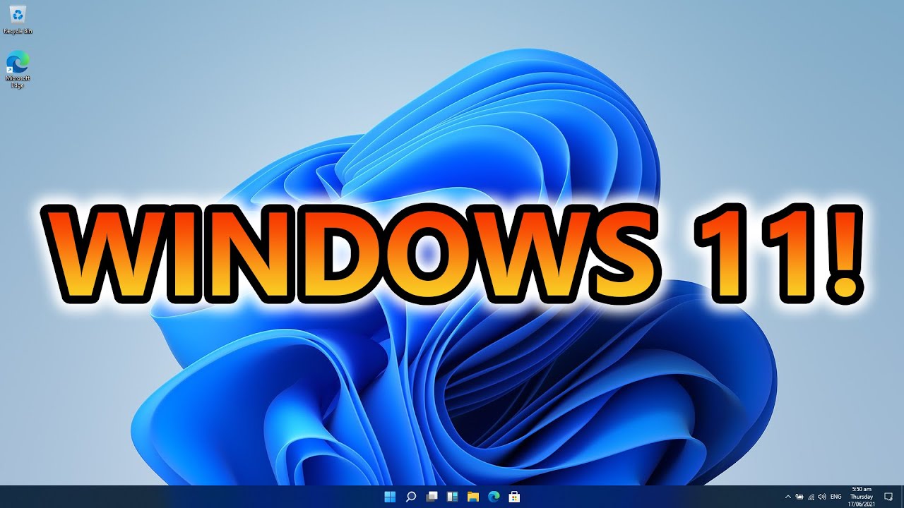Click the battery status tray icon
The width and height of the screenshot is (904, 508).
point(799,497)
